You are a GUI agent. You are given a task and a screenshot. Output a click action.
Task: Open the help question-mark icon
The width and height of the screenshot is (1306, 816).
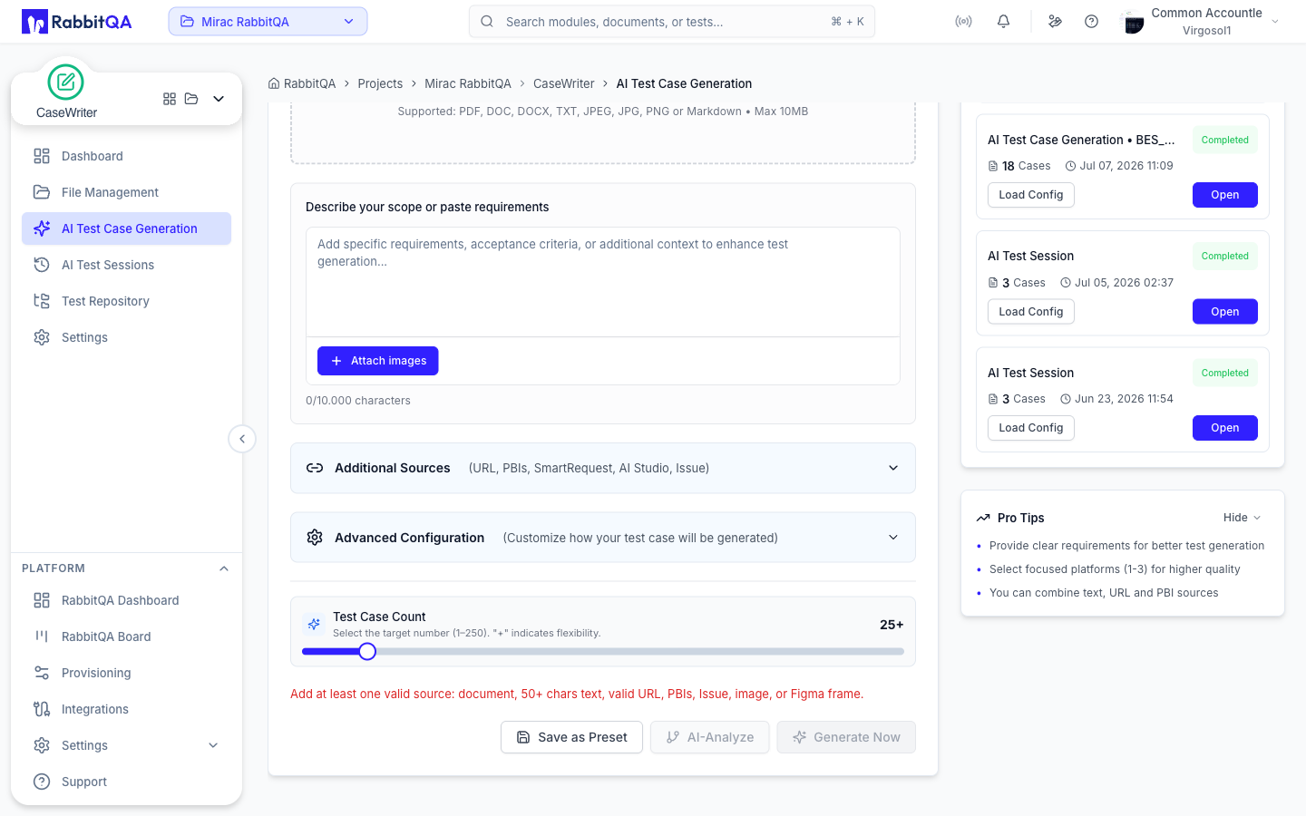(1092, 22)
